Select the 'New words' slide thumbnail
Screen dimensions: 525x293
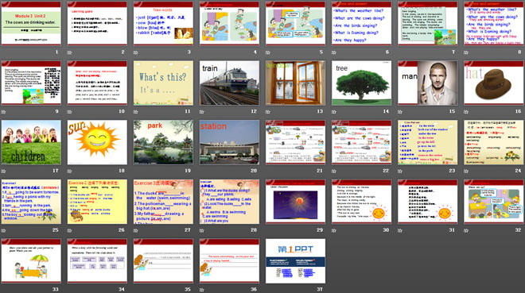pos(163,23)
